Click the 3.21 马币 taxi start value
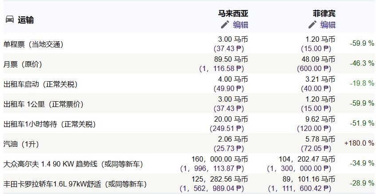The image size is (376, 194). pyautogui.click(x=320, y=79)
